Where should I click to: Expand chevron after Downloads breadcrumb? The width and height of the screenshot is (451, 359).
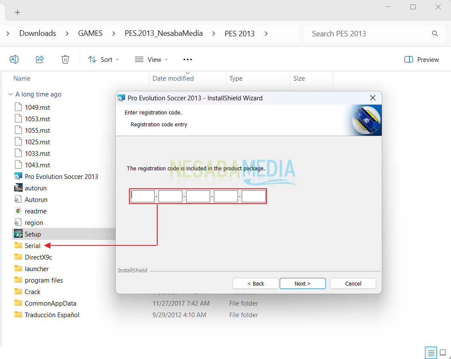(x=67, y=34)
